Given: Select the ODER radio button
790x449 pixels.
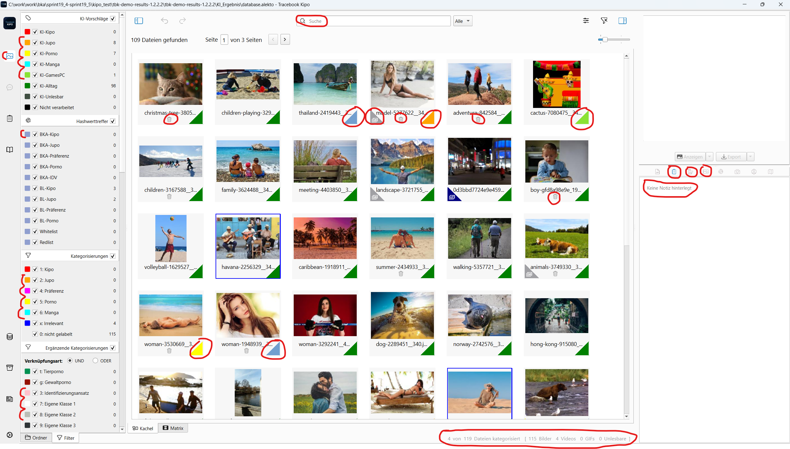Looking at the screenshot, I should point(95,360).
